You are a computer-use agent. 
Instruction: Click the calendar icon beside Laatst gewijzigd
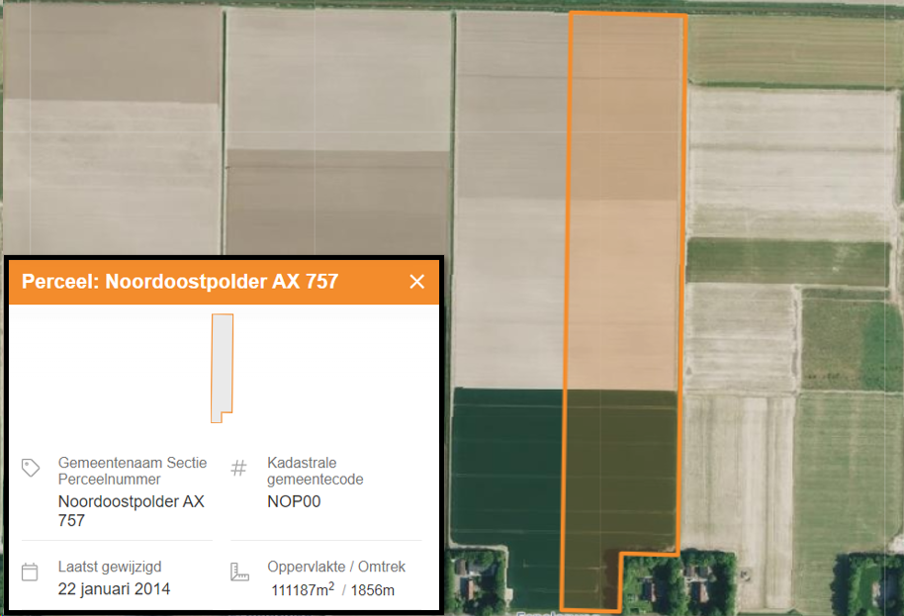pos(30,572)
